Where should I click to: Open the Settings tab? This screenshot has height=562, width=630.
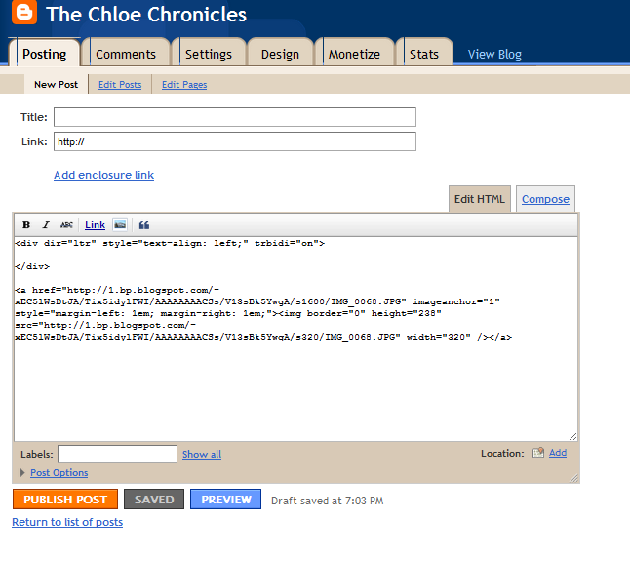(x=208, y=54)
